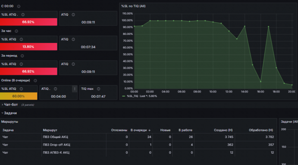Click 357 in Обработано column
Viewport: 298px width, 165px height.
point(271,145)
